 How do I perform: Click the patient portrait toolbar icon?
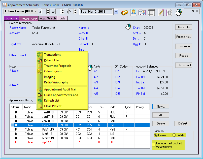133,12
